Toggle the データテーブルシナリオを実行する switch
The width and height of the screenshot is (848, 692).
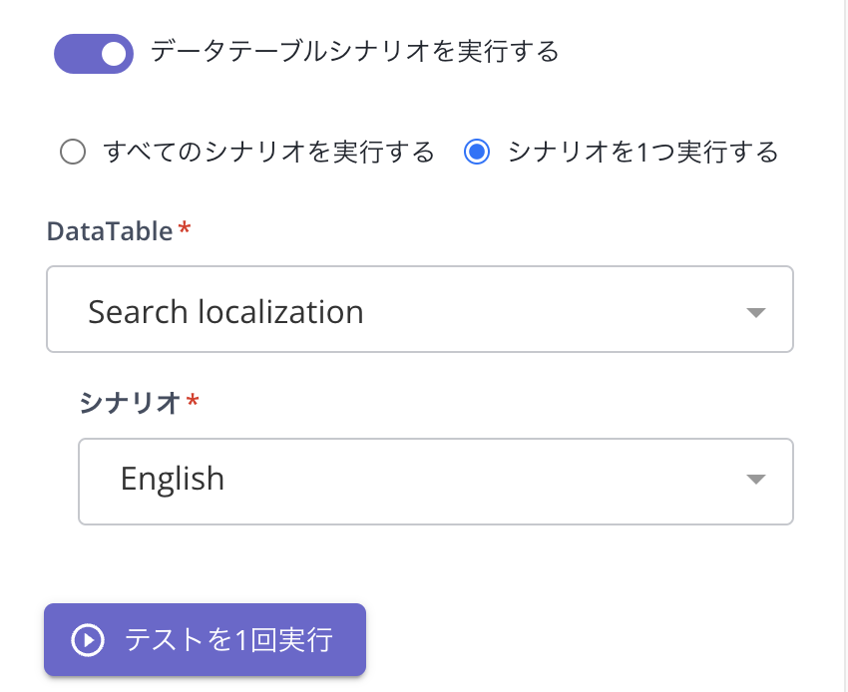94,54
